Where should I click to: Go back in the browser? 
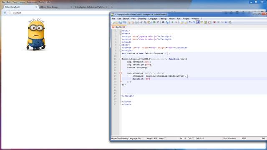[5, 13]
